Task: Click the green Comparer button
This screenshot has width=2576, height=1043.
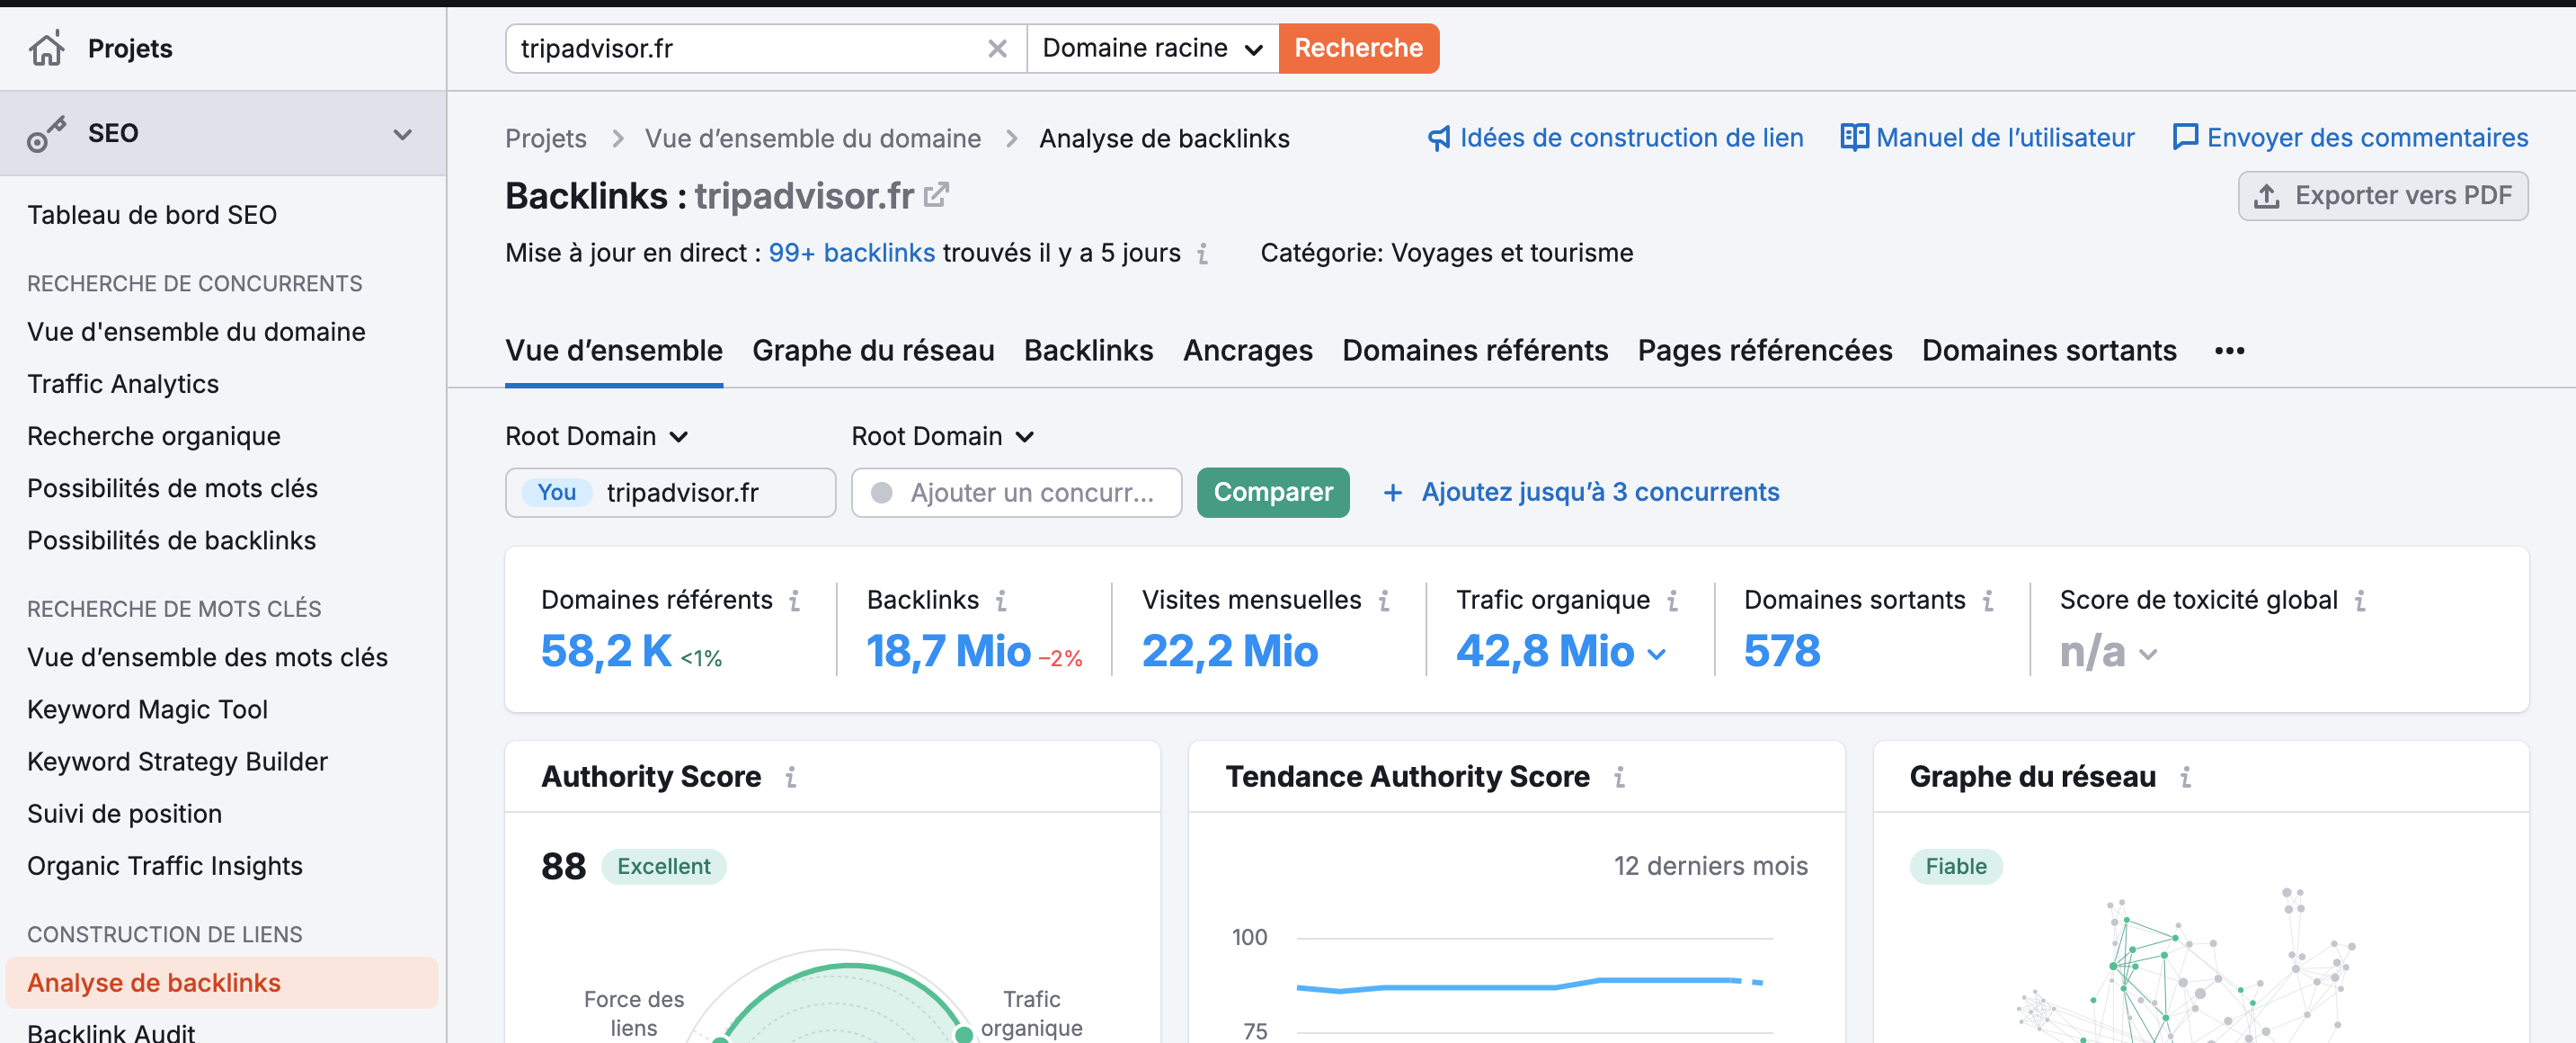Action: (x=1272, y=492)
